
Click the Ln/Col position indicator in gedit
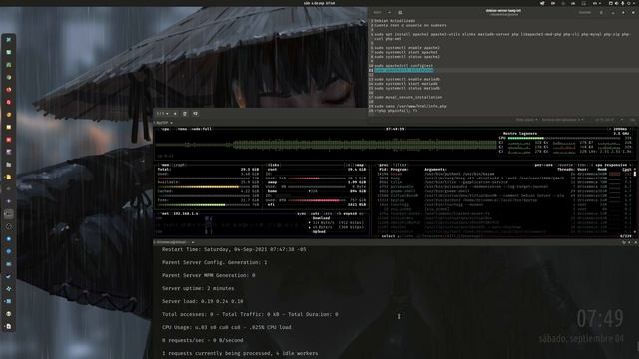click(x=604, y=120)
